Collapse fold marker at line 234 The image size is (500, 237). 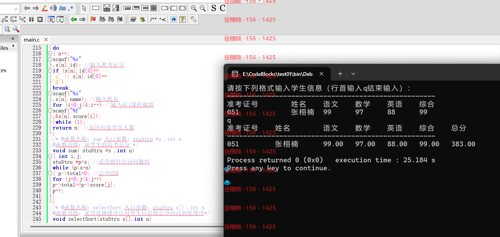point(50,156)
